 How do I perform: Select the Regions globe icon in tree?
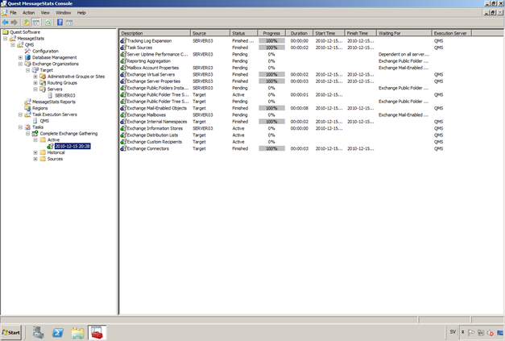tap(27, 108)
